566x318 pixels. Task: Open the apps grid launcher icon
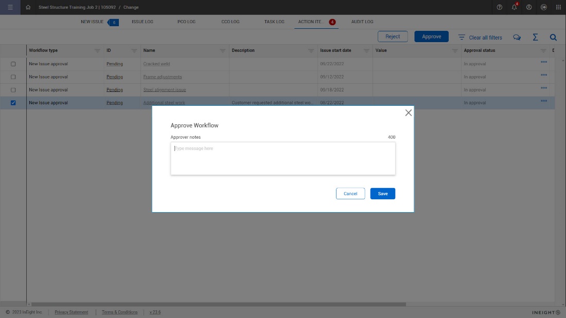[x=558, y=7]
